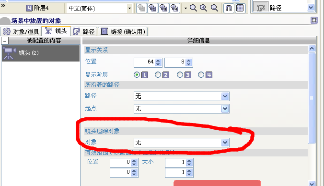Switch to the 路径 tab
This screenshot has height=186, width=324.
(x=84, y=31)
